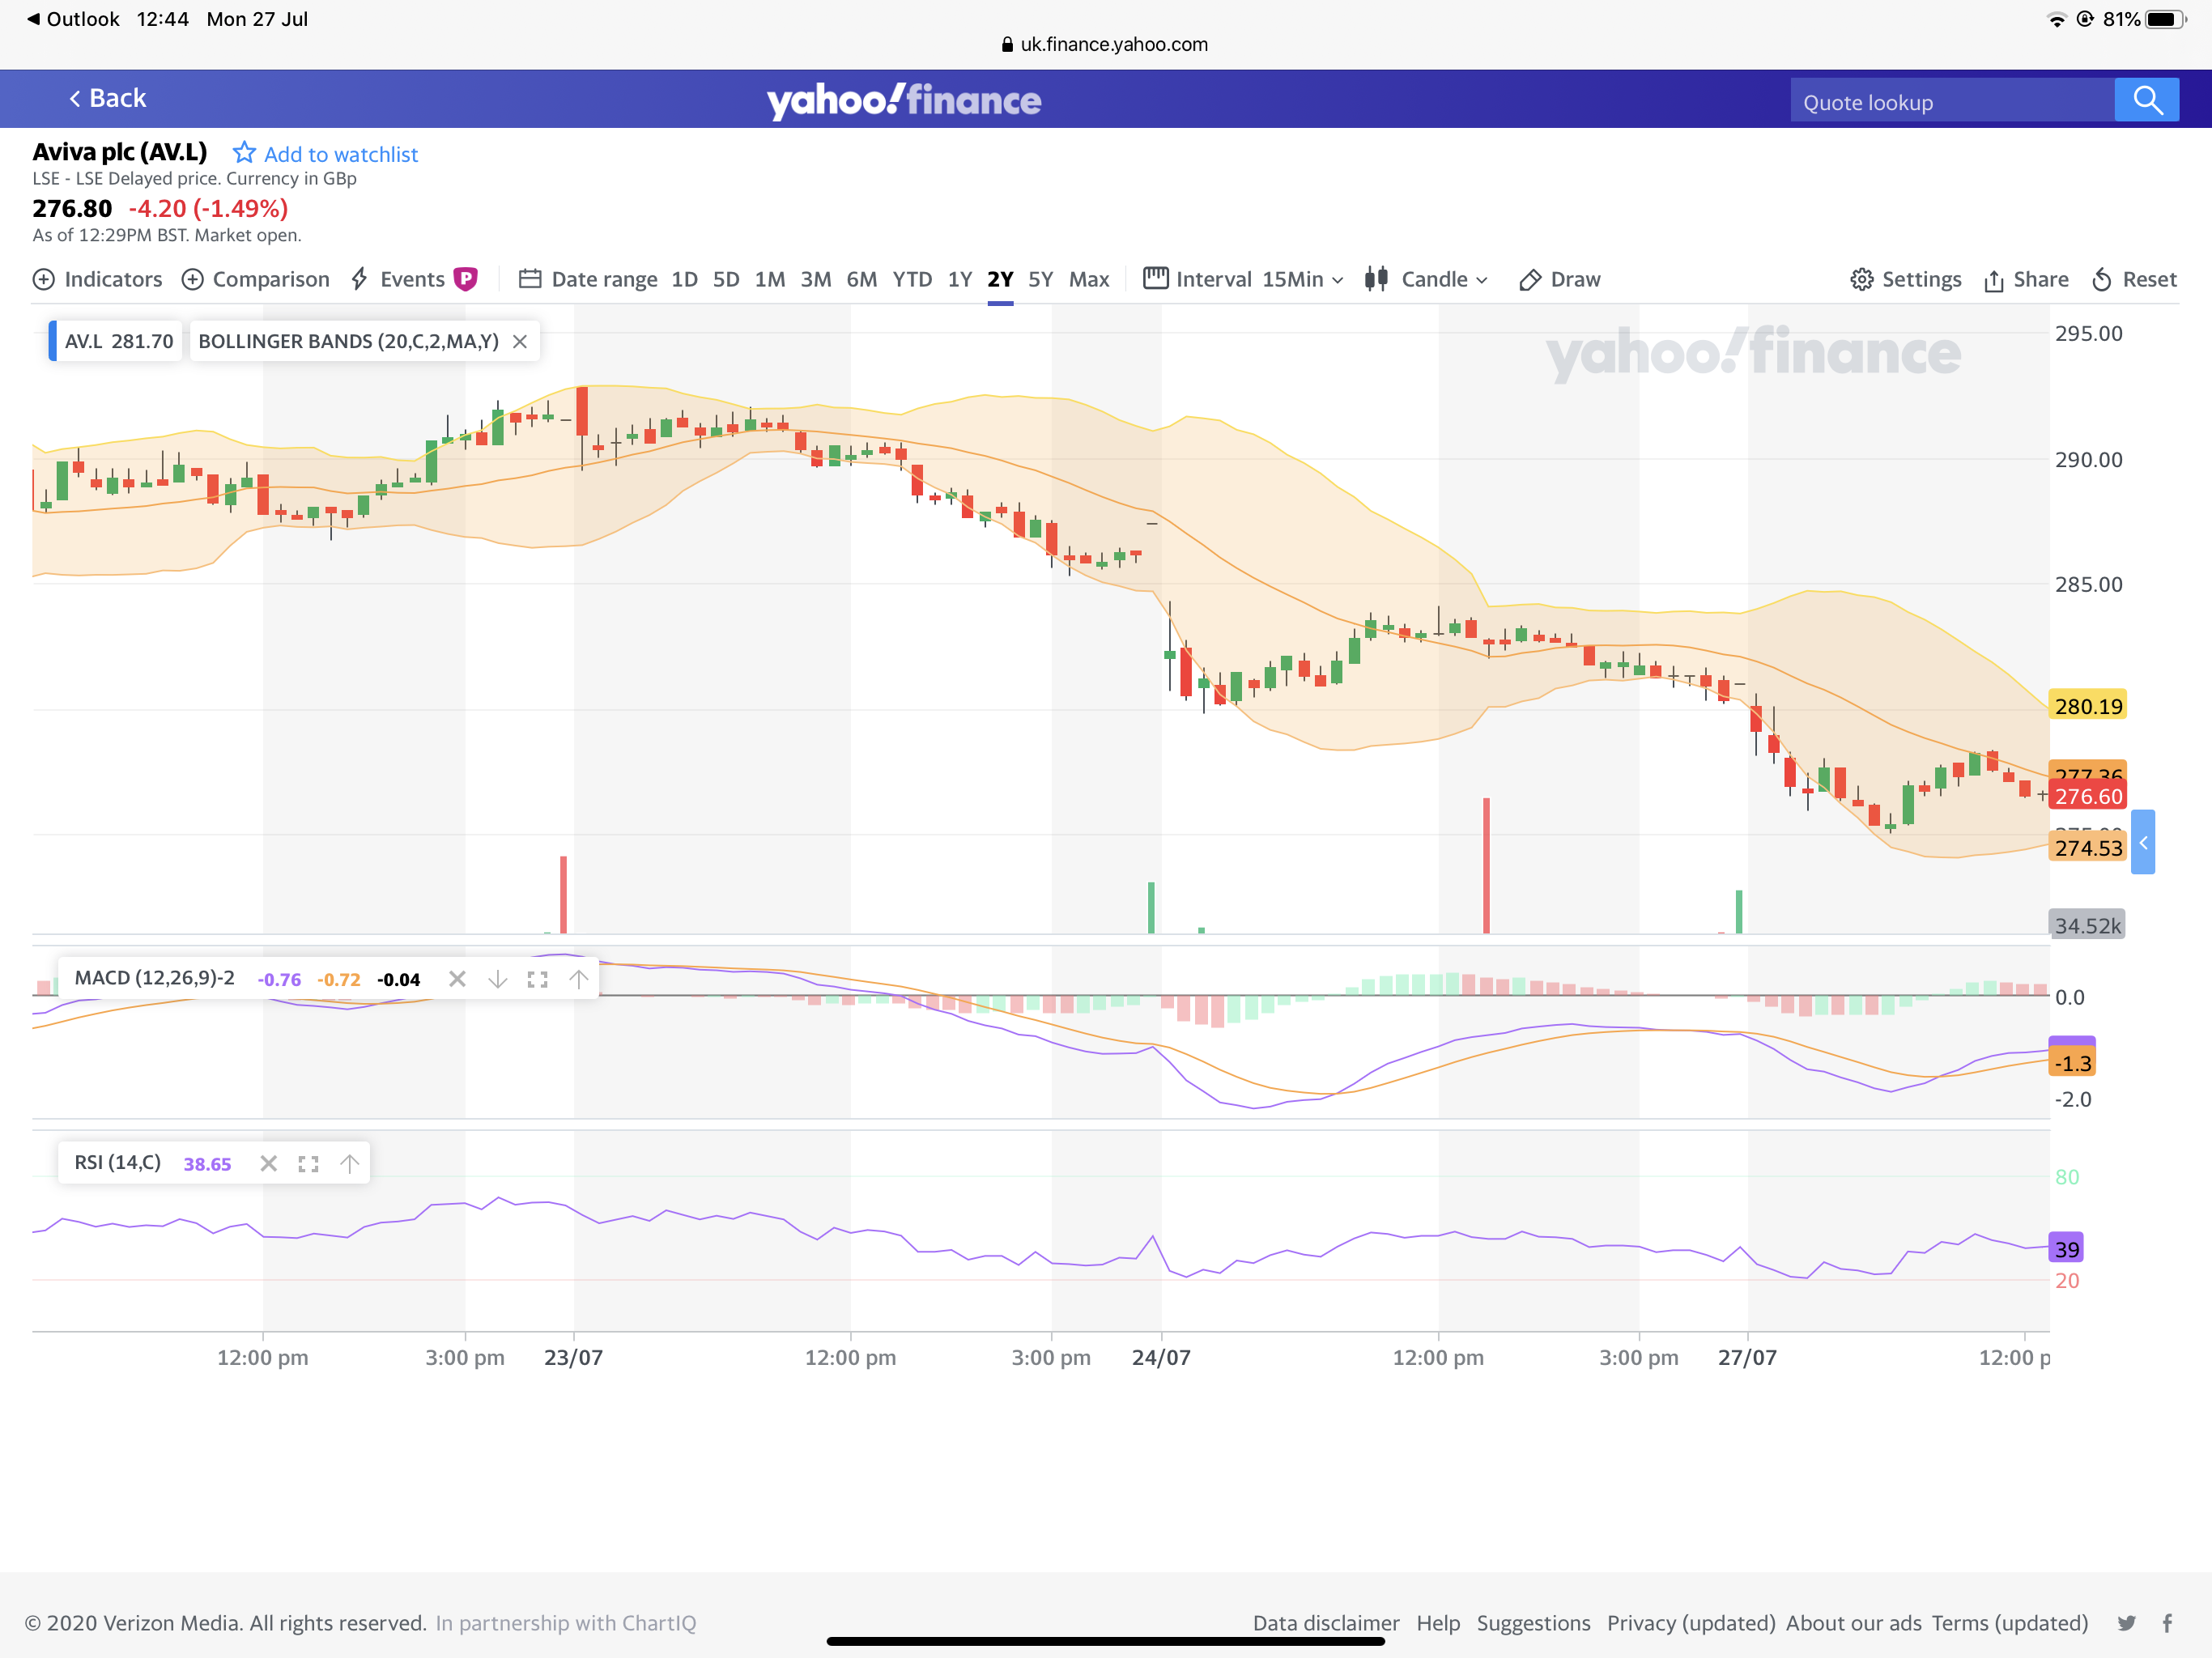
Task: Click the Share upload icon
Action: 1993,280
